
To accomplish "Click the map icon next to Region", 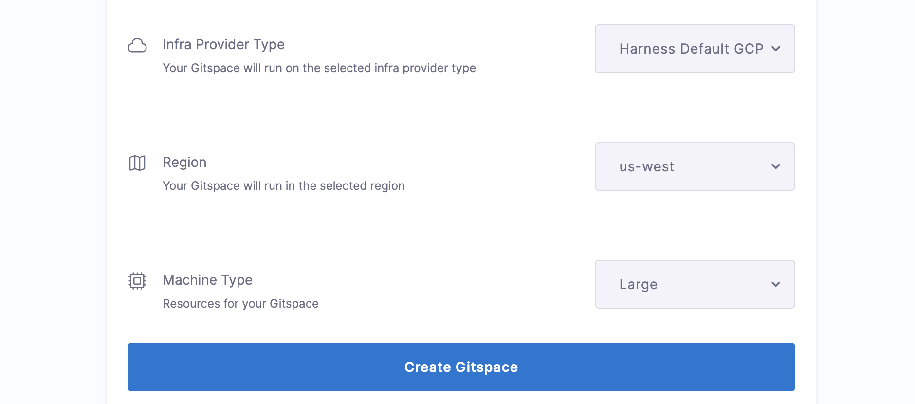I will coord(137,163).
